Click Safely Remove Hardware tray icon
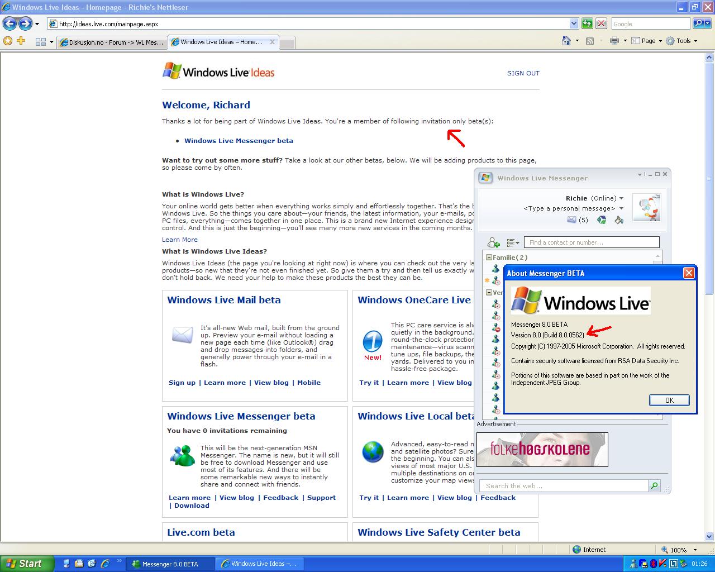 pos(683,564)
